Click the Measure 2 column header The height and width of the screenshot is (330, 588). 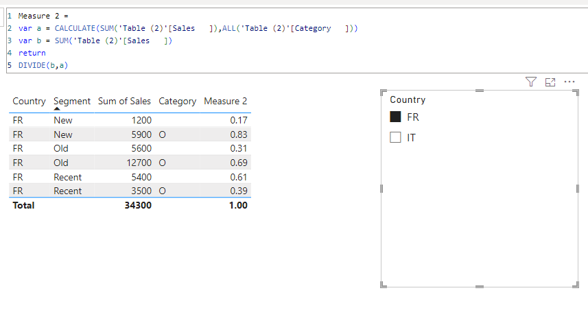pyautogui.click(x=225, y=102)
